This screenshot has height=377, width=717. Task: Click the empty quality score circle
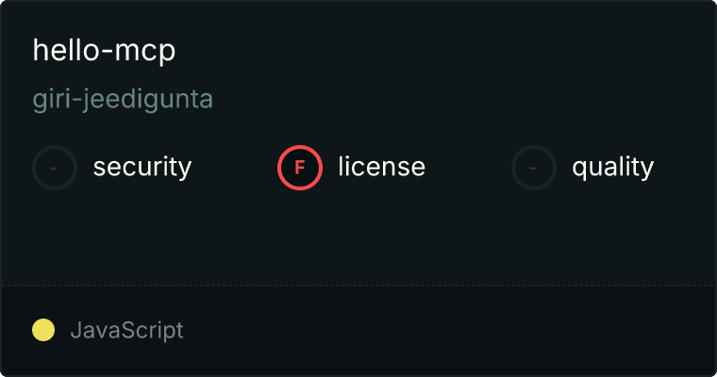click(x=534, y=168)
